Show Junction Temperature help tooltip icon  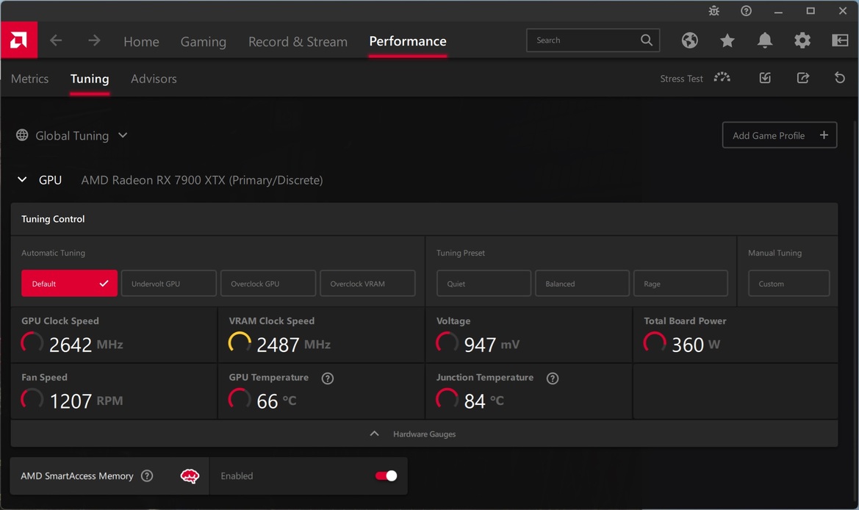[x=553, y=378]
